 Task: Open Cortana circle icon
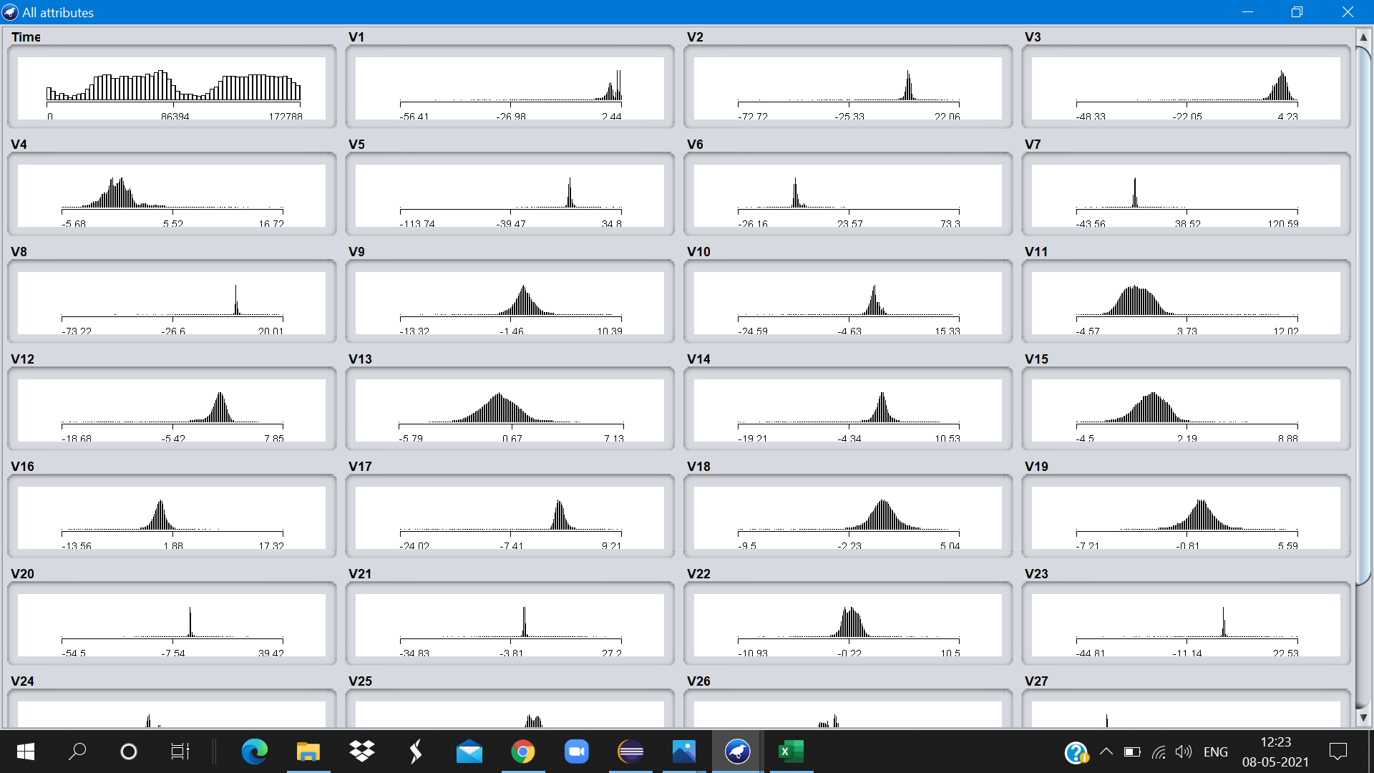click(129, 752)
